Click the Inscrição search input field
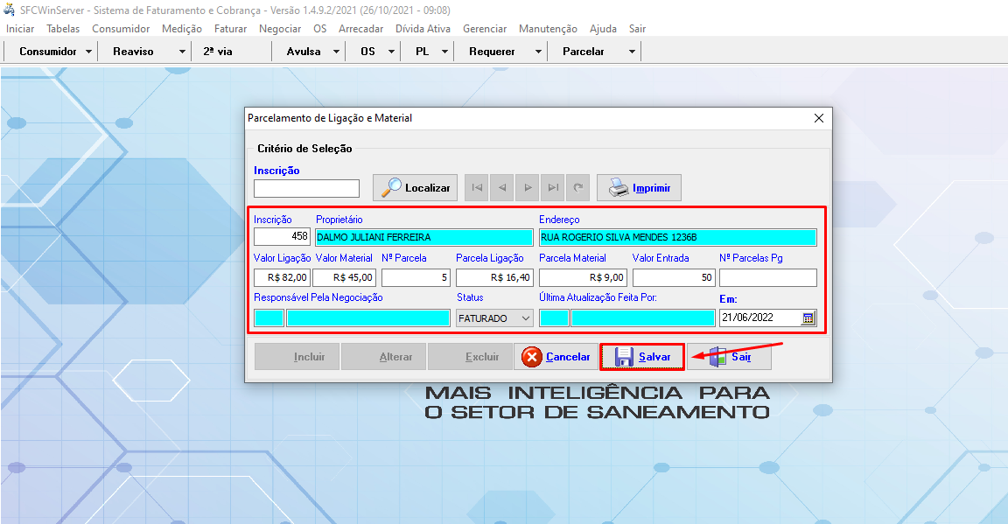Screen dimensions: 1008x524 click(306, 189)
